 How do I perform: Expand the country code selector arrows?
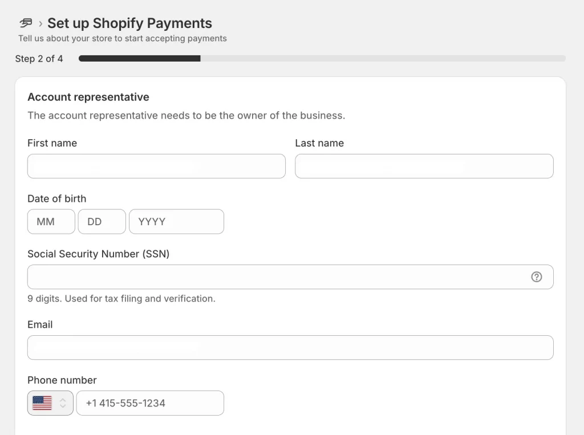point(63,403)
